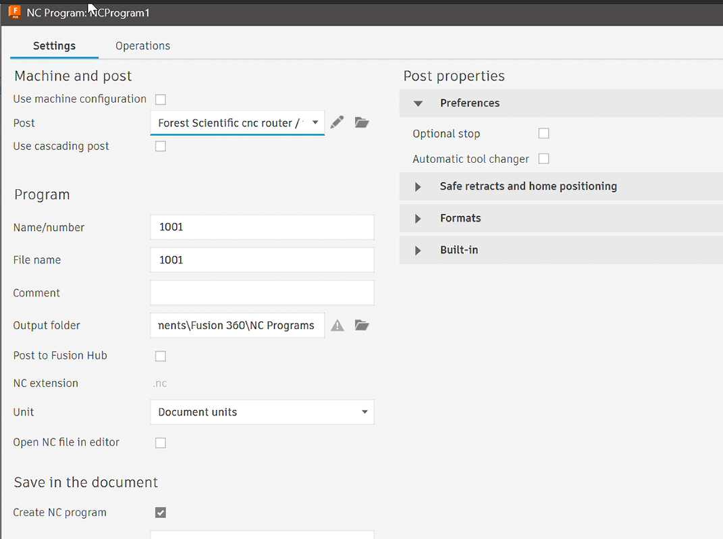Toggle Use cascading post checkbox
The width and height of the screenshot is (723, 539).
pyautogui.click(x=161, y=146)
